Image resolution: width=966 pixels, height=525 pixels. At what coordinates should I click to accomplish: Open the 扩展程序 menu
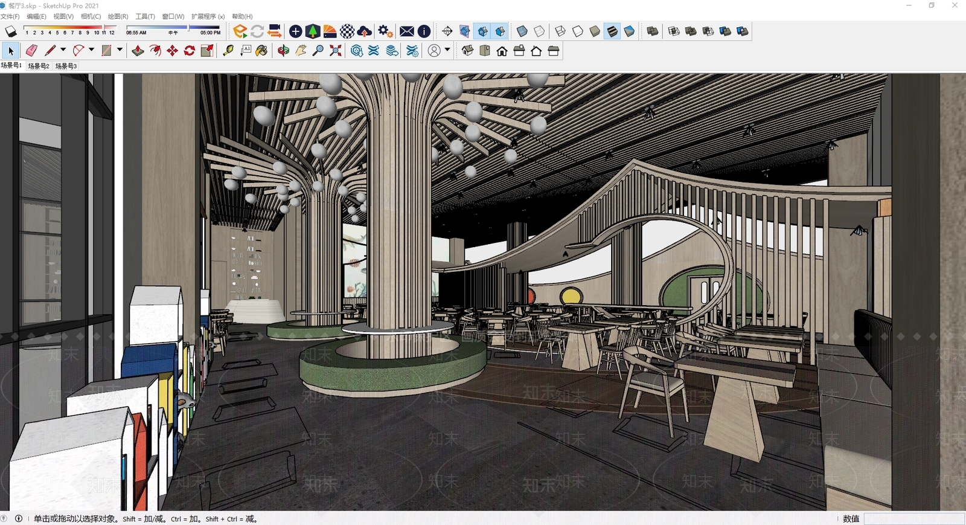pyautogui.click(x=208, y=16)
